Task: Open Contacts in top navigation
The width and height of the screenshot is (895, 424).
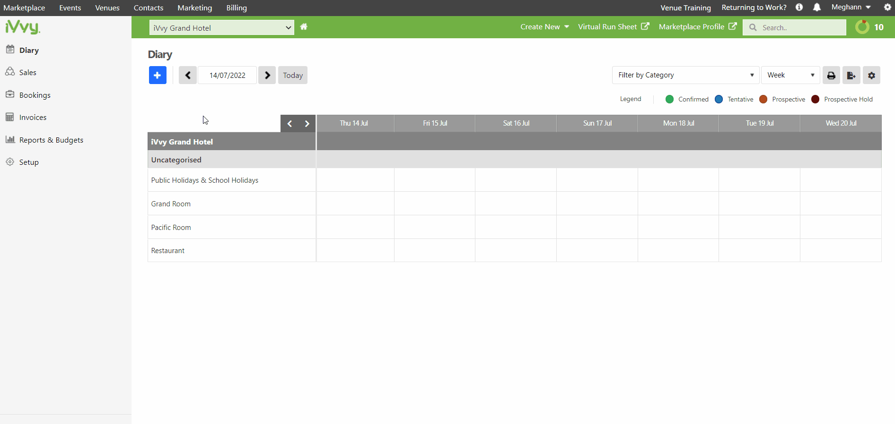Action: 149,8
